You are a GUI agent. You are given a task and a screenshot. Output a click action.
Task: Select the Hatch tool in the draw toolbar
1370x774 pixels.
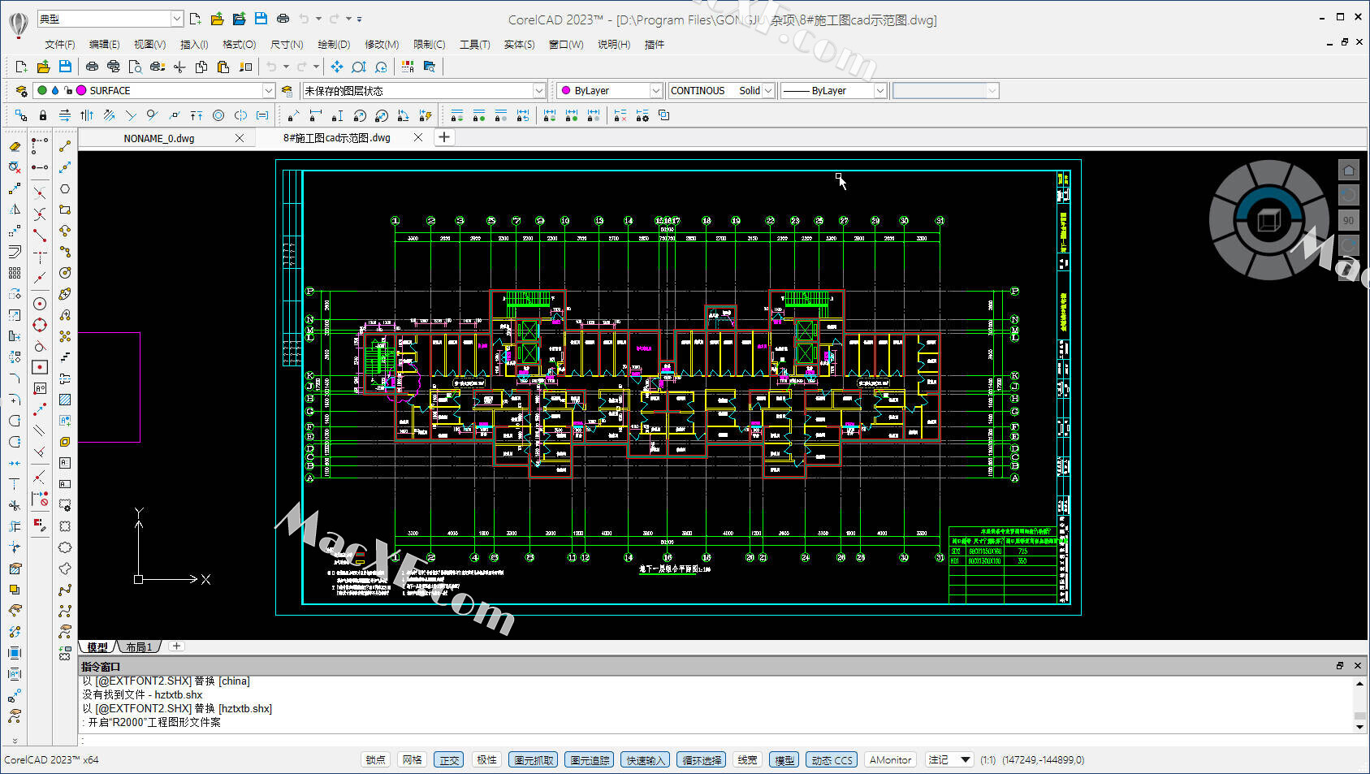(x=65, y=400)
